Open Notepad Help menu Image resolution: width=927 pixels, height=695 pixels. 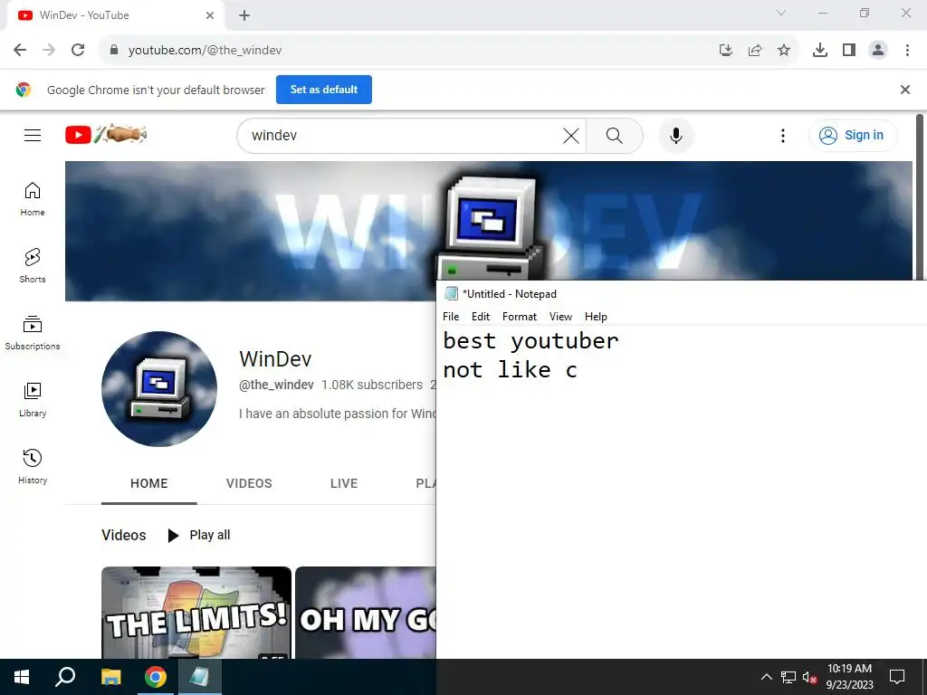click(x=596, y=317)
